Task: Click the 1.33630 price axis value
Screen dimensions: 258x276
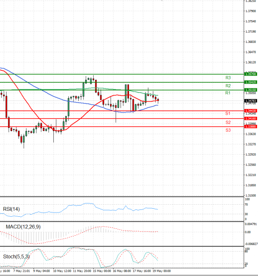Action: tap(251, 134)
